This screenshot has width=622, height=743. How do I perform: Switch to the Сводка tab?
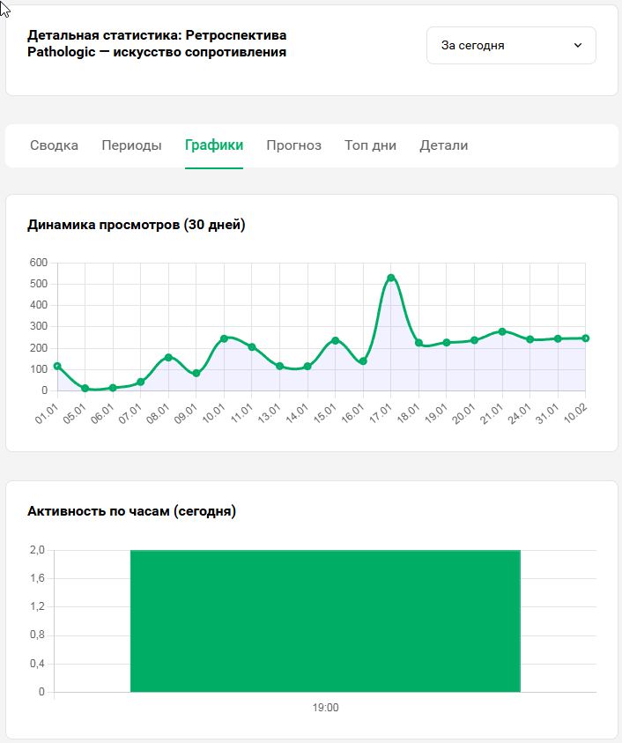54,145
